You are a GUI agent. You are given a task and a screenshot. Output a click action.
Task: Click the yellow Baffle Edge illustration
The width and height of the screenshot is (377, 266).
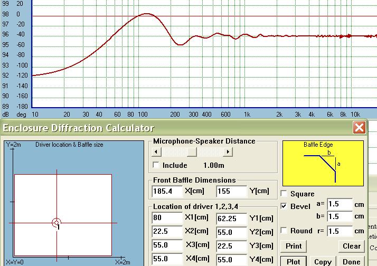click(x=323, y=164)
